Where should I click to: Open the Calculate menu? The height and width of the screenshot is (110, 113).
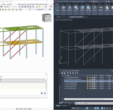(9, 4)
